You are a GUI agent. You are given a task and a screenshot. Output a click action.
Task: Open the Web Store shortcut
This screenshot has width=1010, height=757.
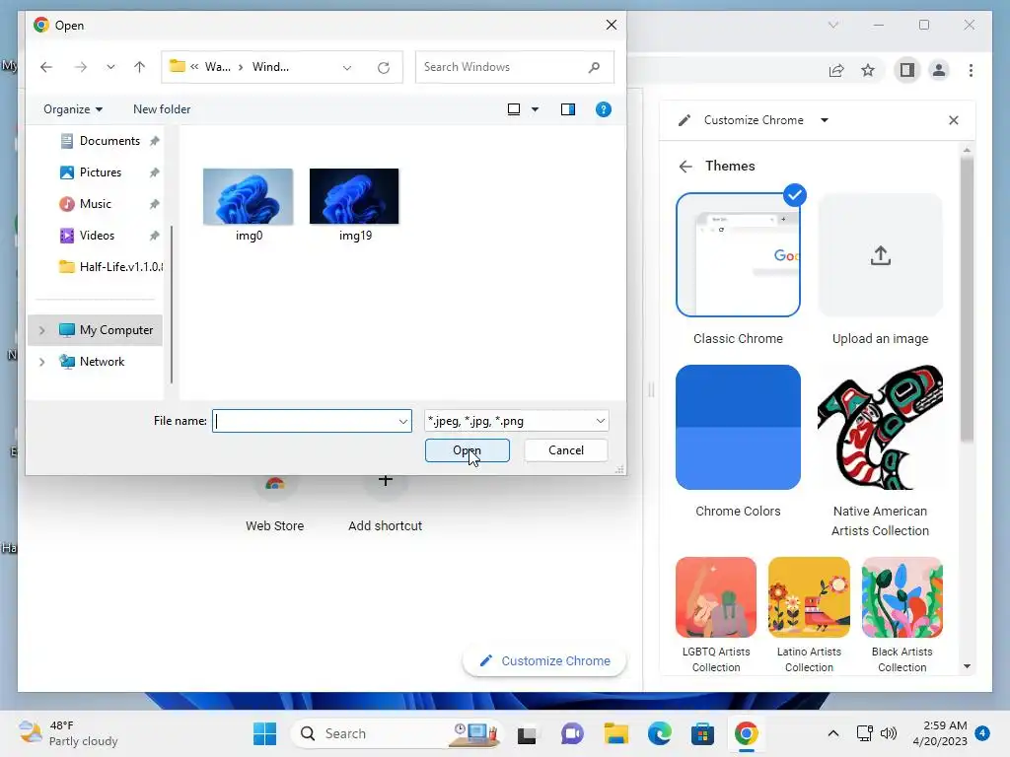(x=275, y=506)
